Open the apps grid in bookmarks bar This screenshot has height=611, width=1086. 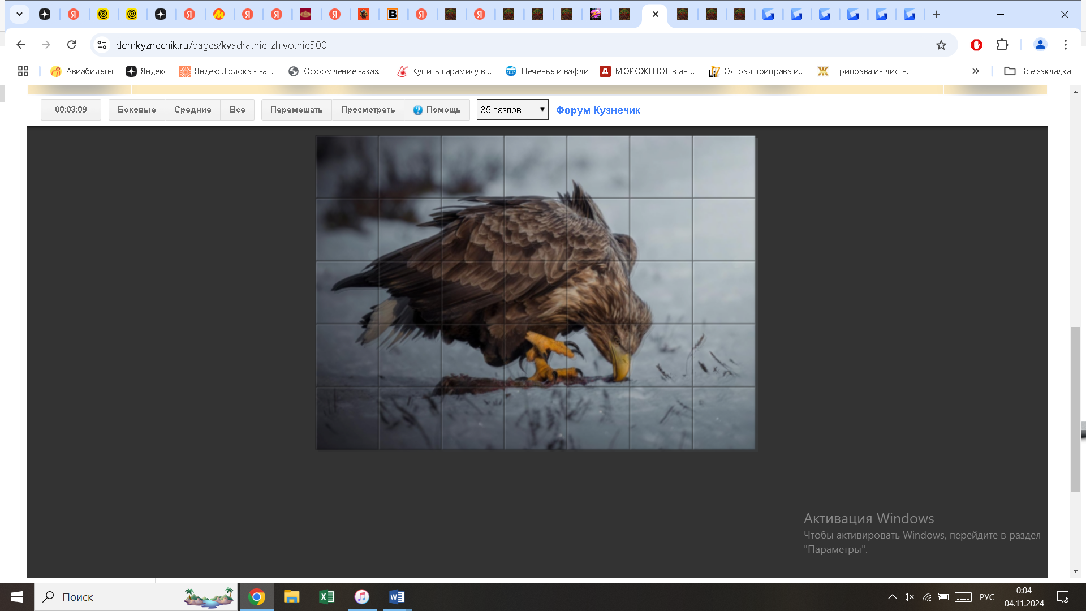(x=23, y=71)
